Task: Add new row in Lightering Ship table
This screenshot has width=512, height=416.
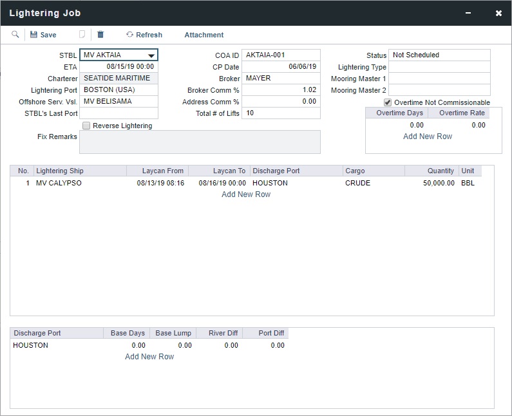Action: (246, 194)
